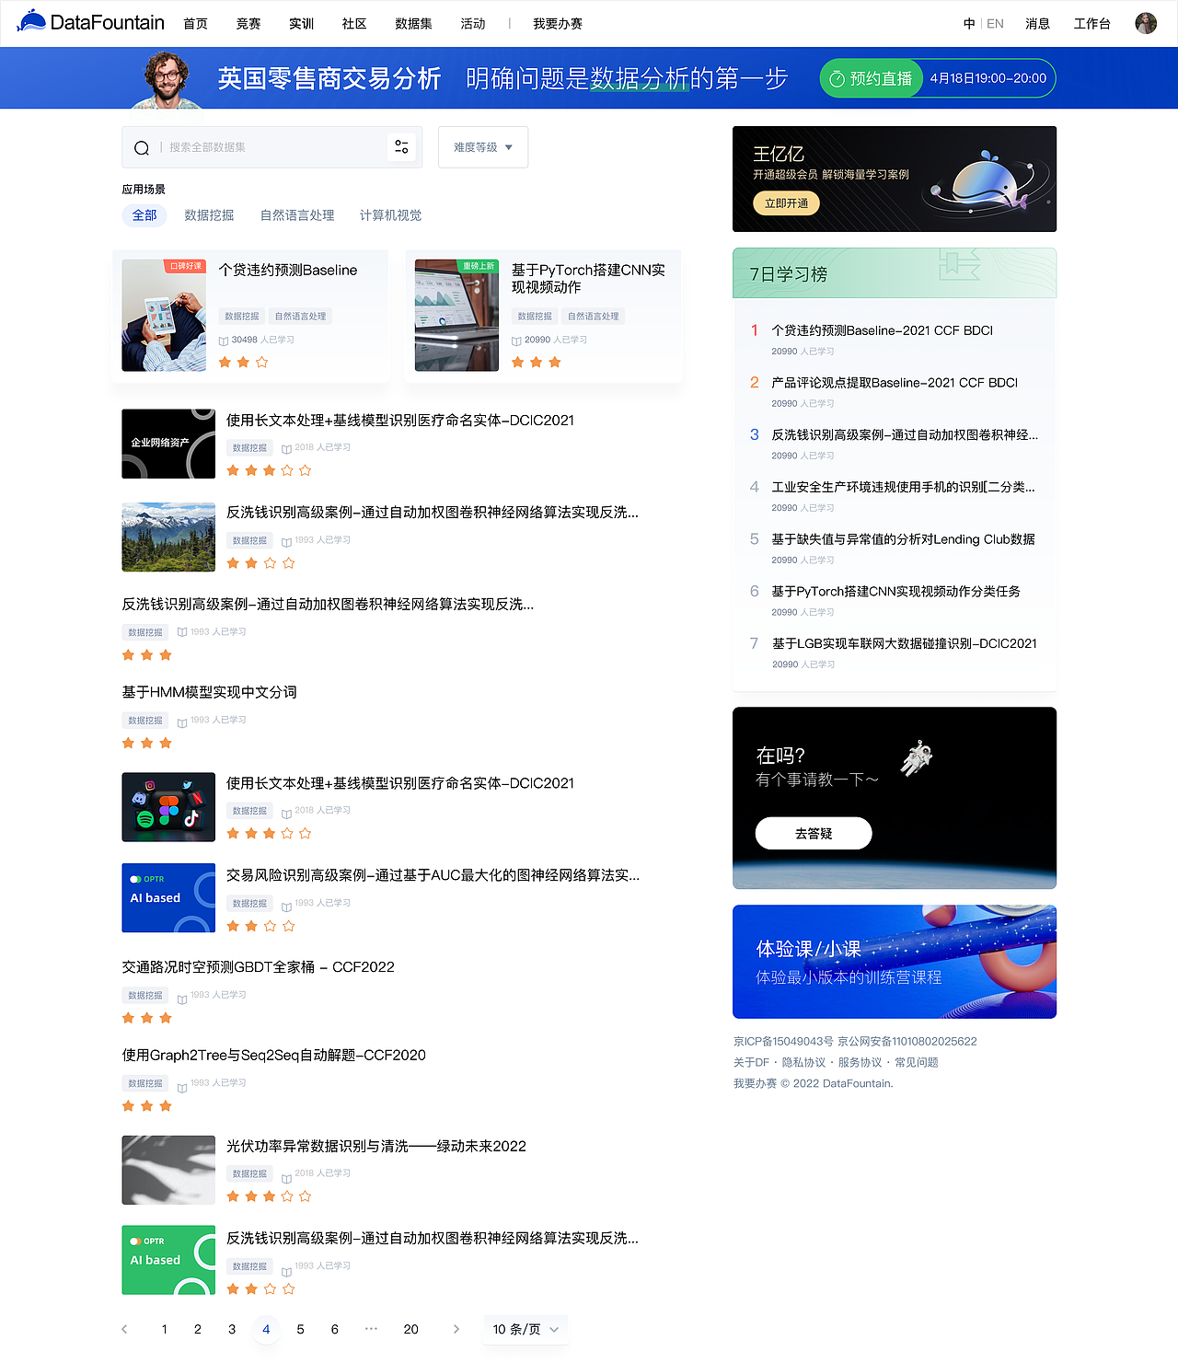Click the 立即开通 membership button
The image size is (1178, 1363).
pos(785,202)
